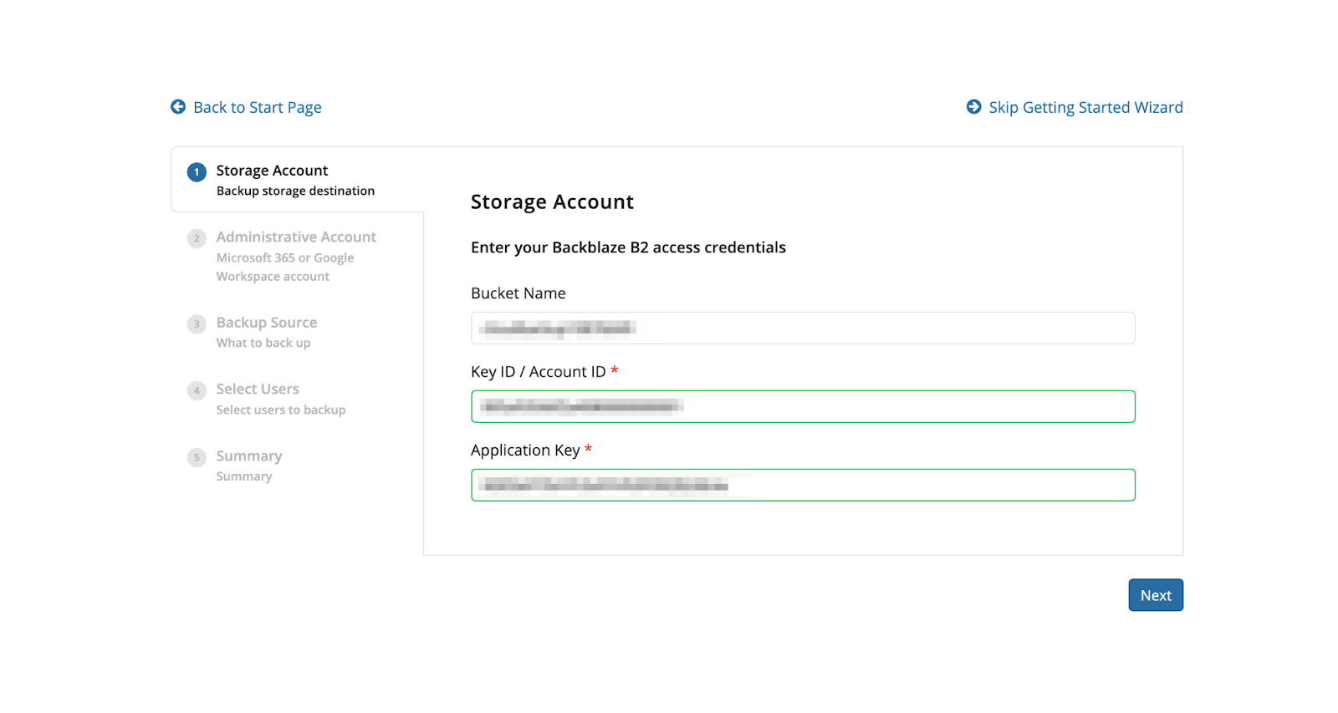
Task: Follow the Skip Getting Started Wizard link
Action: click(x=1085, y=107)
